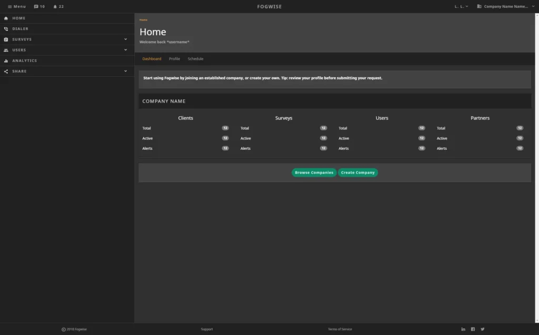
Task: Open the notifications bell showing 22
Action: tap(55, 6)
